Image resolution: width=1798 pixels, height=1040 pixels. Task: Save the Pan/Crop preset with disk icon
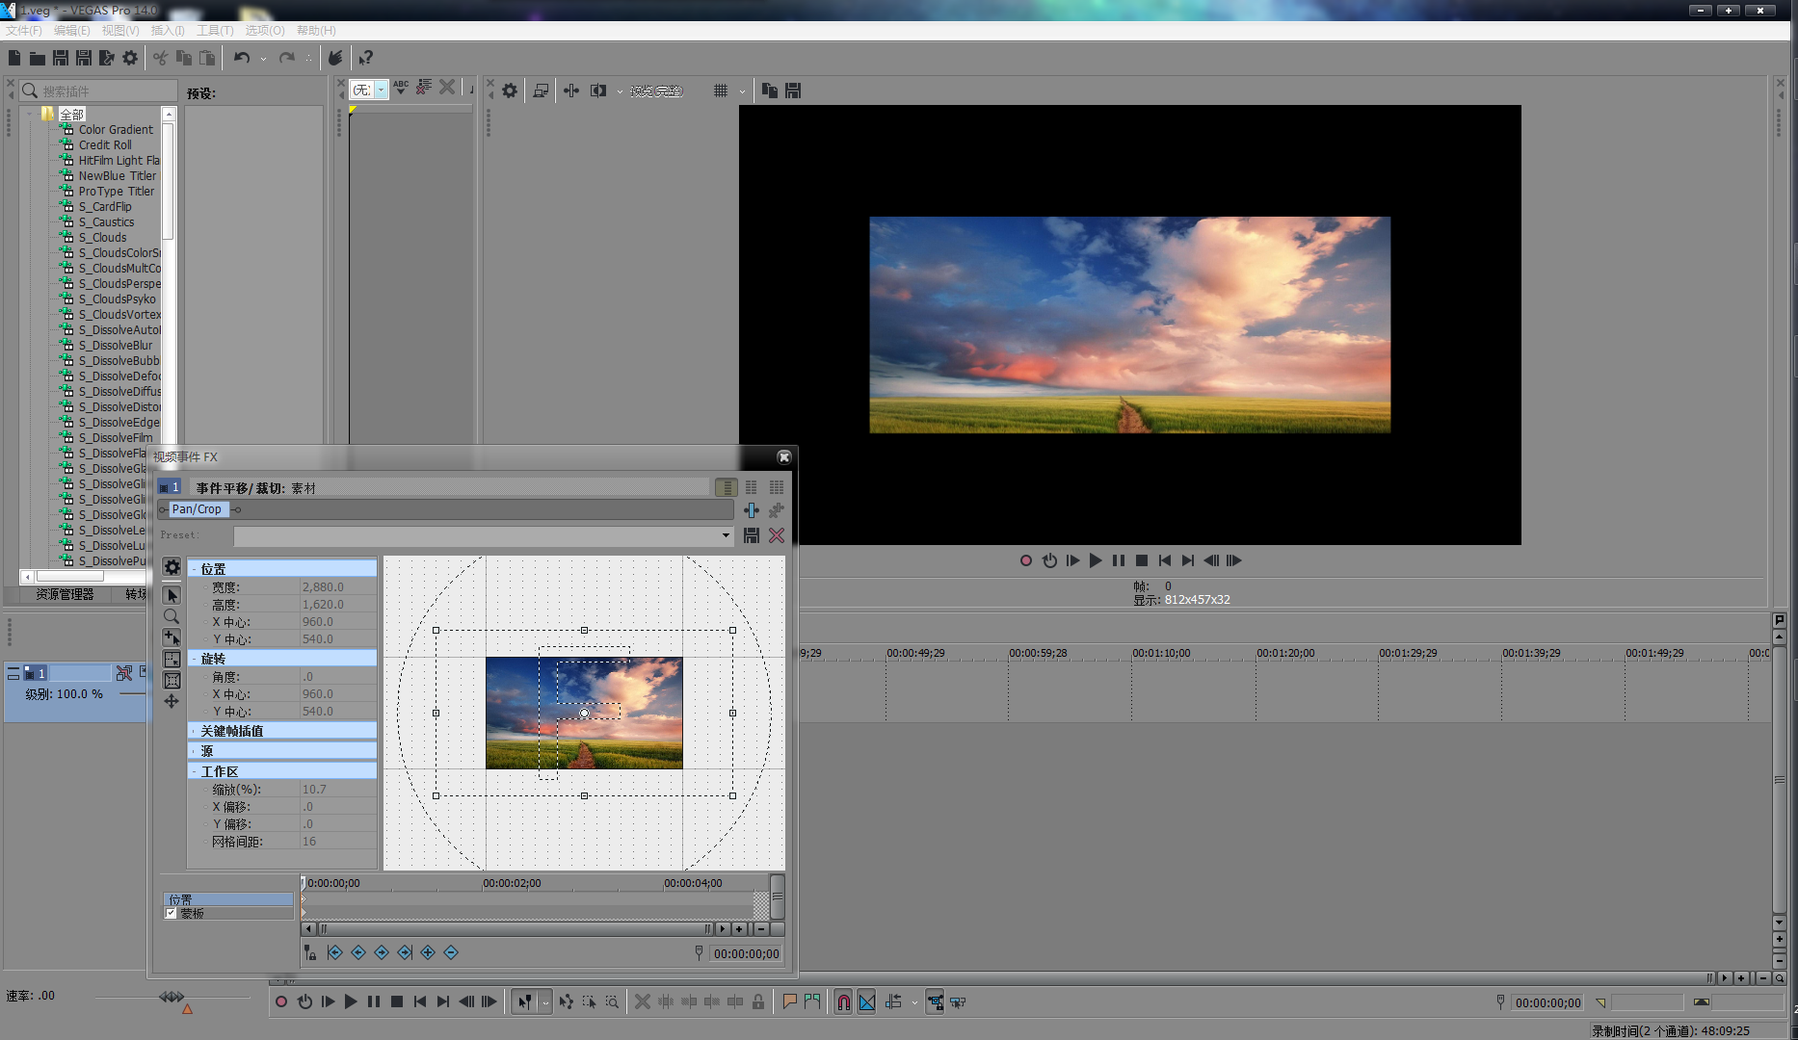click(x=752, y=535)
